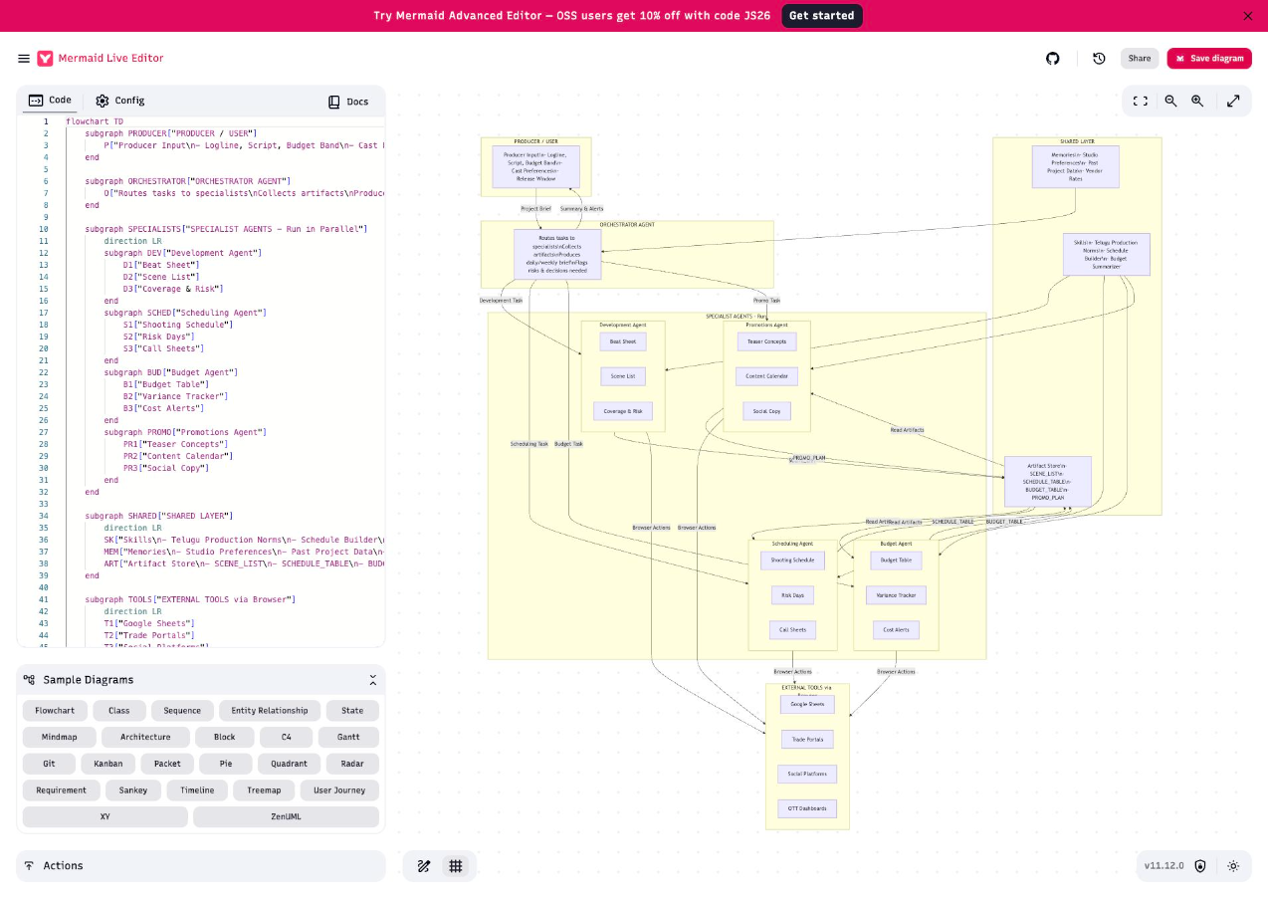Dismiss the promo banner with the X
The height and width of the screenshot is (898, 1268).
(1247, 16)
